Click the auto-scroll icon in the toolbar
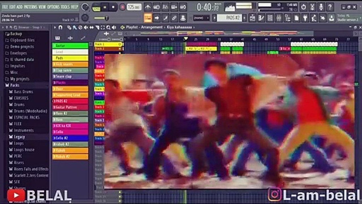 pos(165,18)
